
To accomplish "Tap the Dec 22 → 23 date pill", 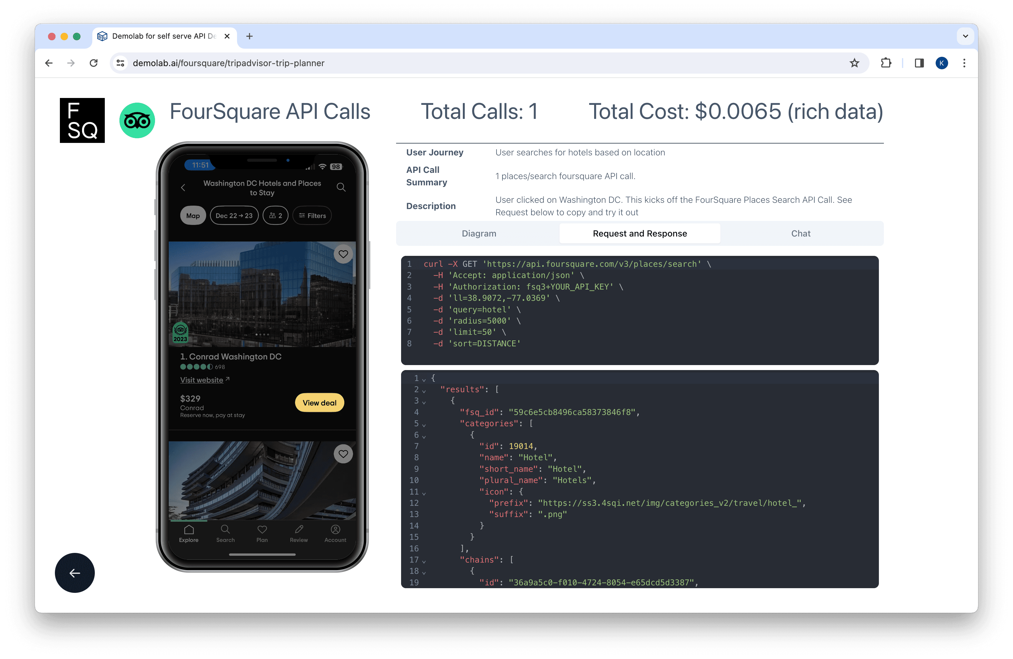I will (x=234, y=215).
